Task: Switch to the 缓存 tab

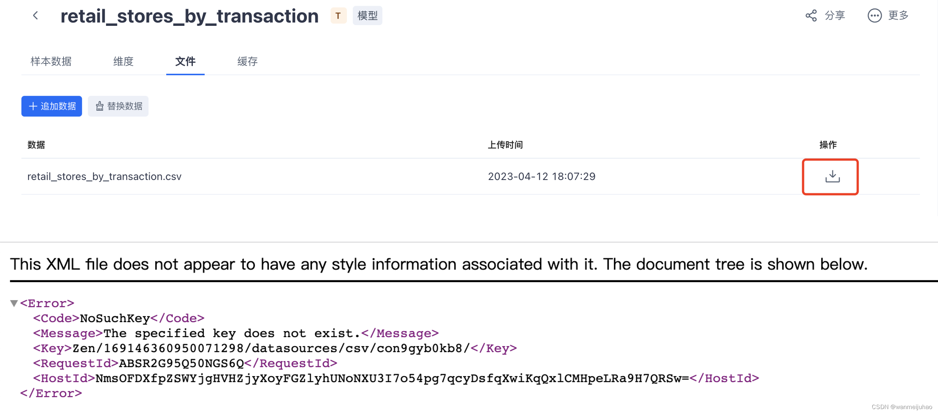Action: [x=247, y=61]
